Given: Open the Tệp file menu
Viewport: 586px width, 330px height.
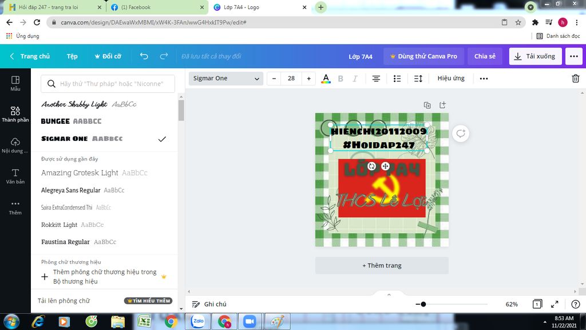Looking at the screenshot, I should pyautogui.click(x=72, y=56).
